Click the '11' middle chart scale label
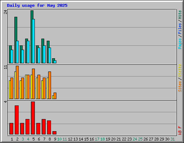This screenshot has height=143, width=184. [6, 67]
